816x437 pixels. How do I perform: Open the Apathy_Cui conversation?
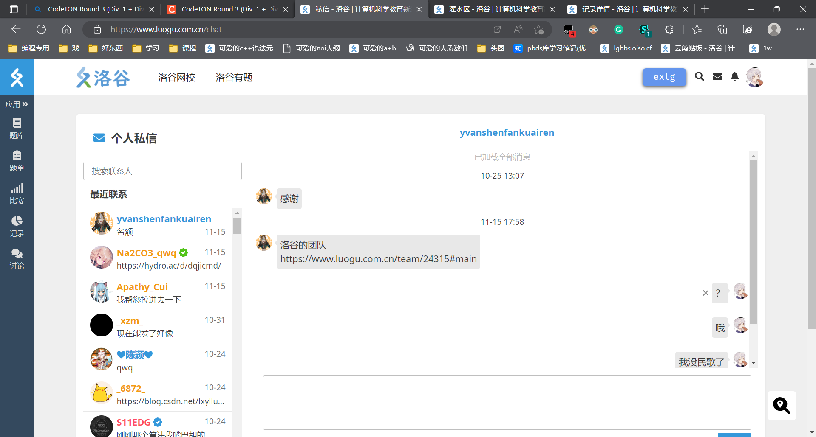click(158, 293)
